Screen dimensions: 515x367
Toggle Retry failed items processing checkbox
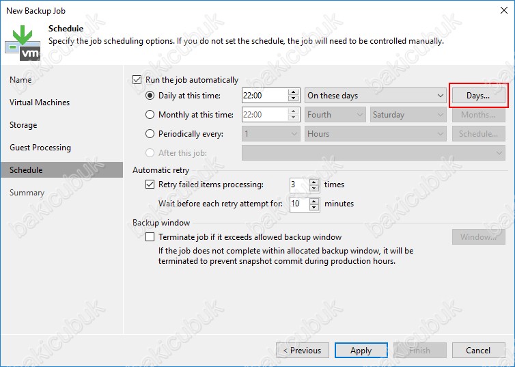click(x=150, y=185)
